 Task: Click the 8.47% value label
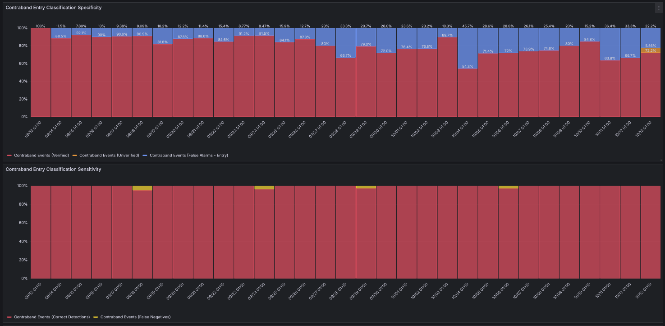[264, 26]
